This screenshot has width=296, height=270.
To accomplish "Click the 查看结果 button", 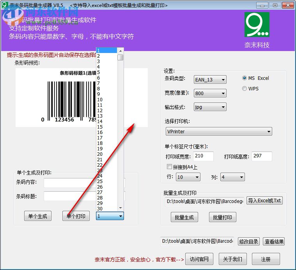I will coord(274,241).
